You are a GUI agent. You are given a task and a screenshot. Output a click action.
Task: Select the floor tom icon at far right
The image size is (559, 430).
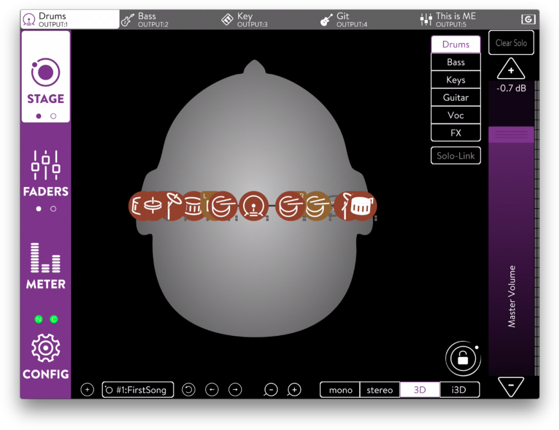point(361,206)
